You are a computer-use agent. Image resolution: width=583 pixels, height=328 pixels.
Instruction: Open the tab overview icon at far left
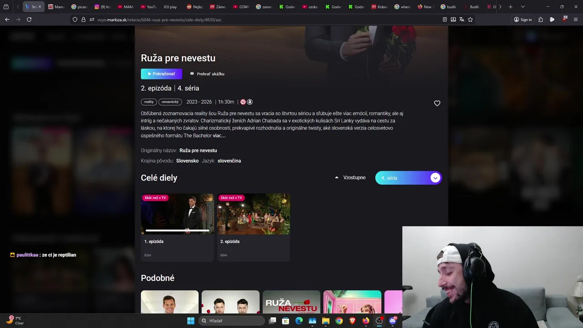(6, 7)
